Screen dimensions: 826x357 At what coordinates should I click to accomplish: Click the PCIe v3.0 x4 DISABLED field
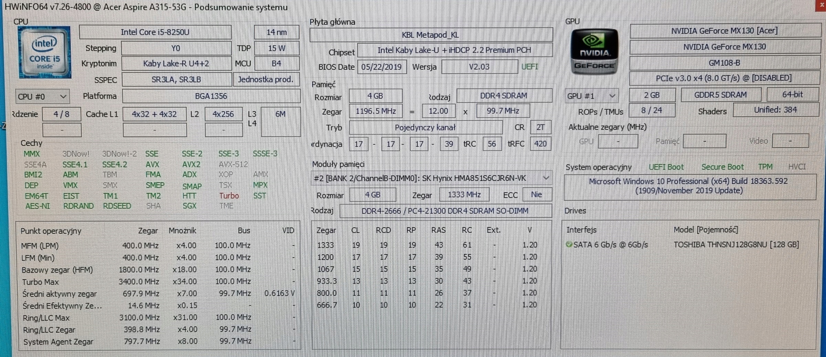[724, 78]
